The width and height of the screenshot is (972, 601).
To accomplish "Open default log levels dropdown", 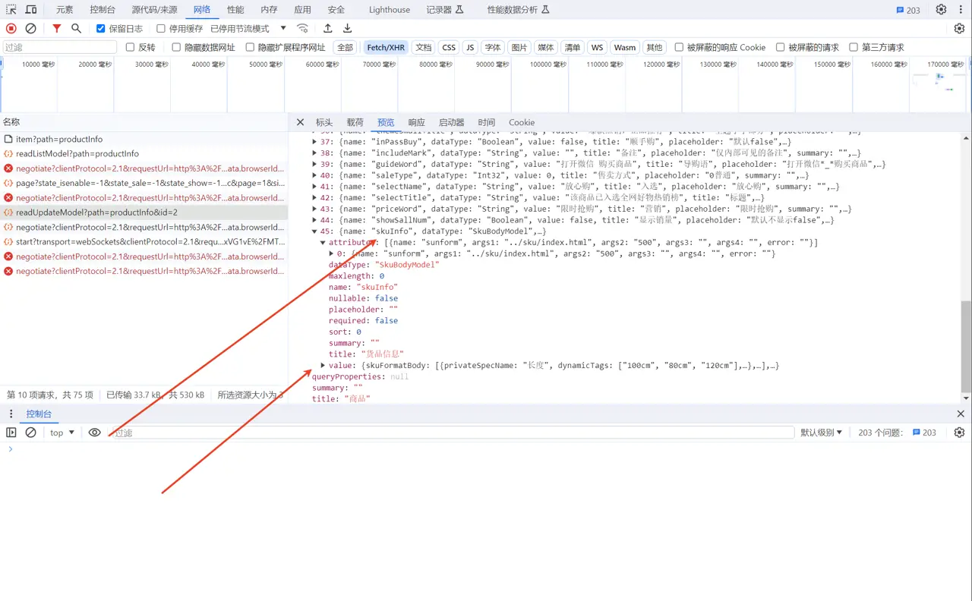I will (822, 433).
